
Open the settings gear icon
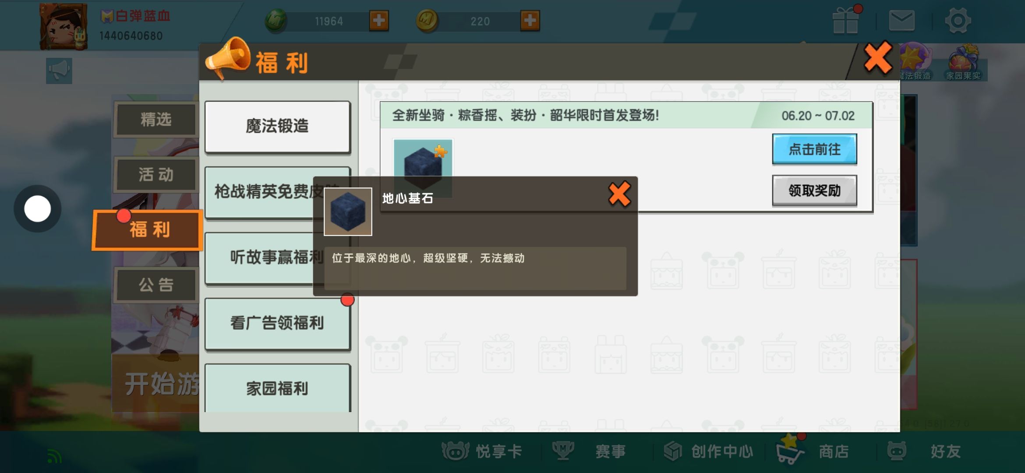958,21
